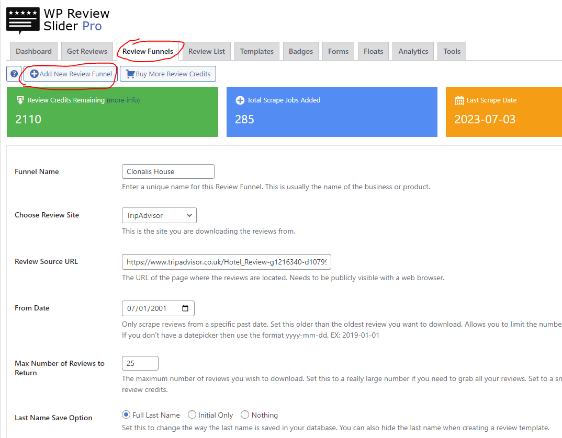Select the Review Funnels tab
This screenshot has width=562, height=438.
[148, 51]
